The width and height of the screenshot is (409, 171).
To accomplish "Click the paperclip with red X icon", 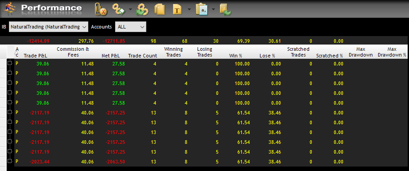I will [101, 9].
